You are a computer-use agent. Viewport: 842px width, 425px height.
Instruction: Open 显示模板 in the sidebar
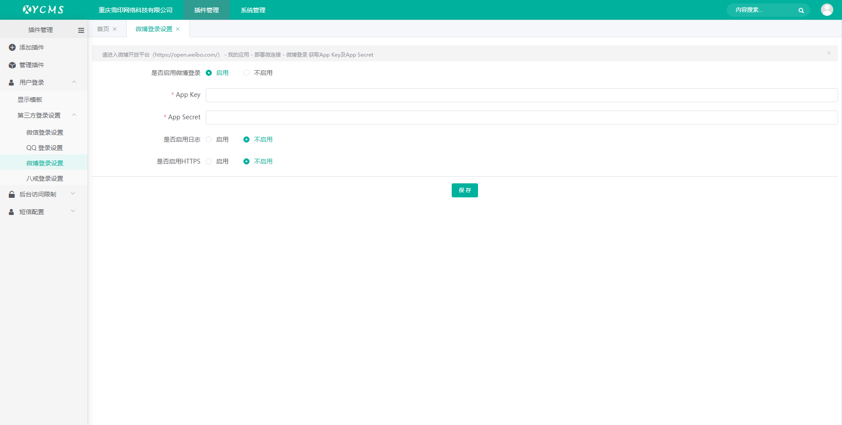(44, 100)
